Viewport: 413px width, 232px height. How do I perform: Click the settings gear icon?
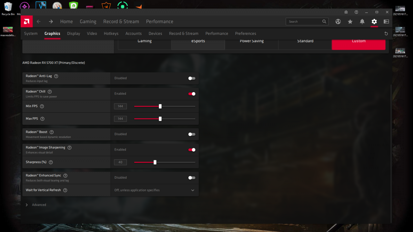pos(374,22)
